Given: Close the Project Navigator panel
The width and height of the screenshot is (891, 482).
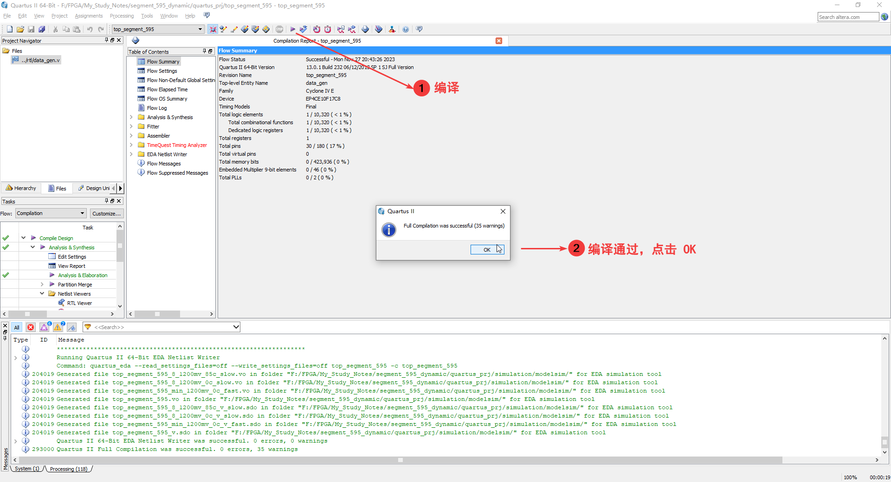Looking at the screenshot, I should [119, 40].
